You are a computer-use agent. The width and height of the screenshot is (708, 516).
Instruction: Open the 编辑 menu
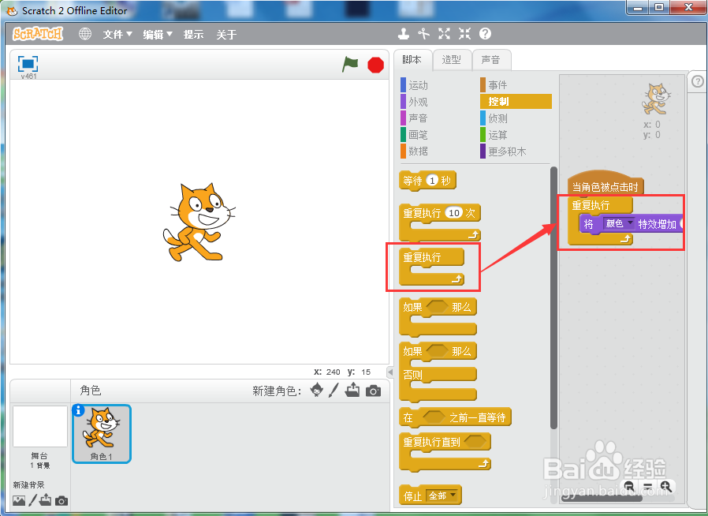158,35
